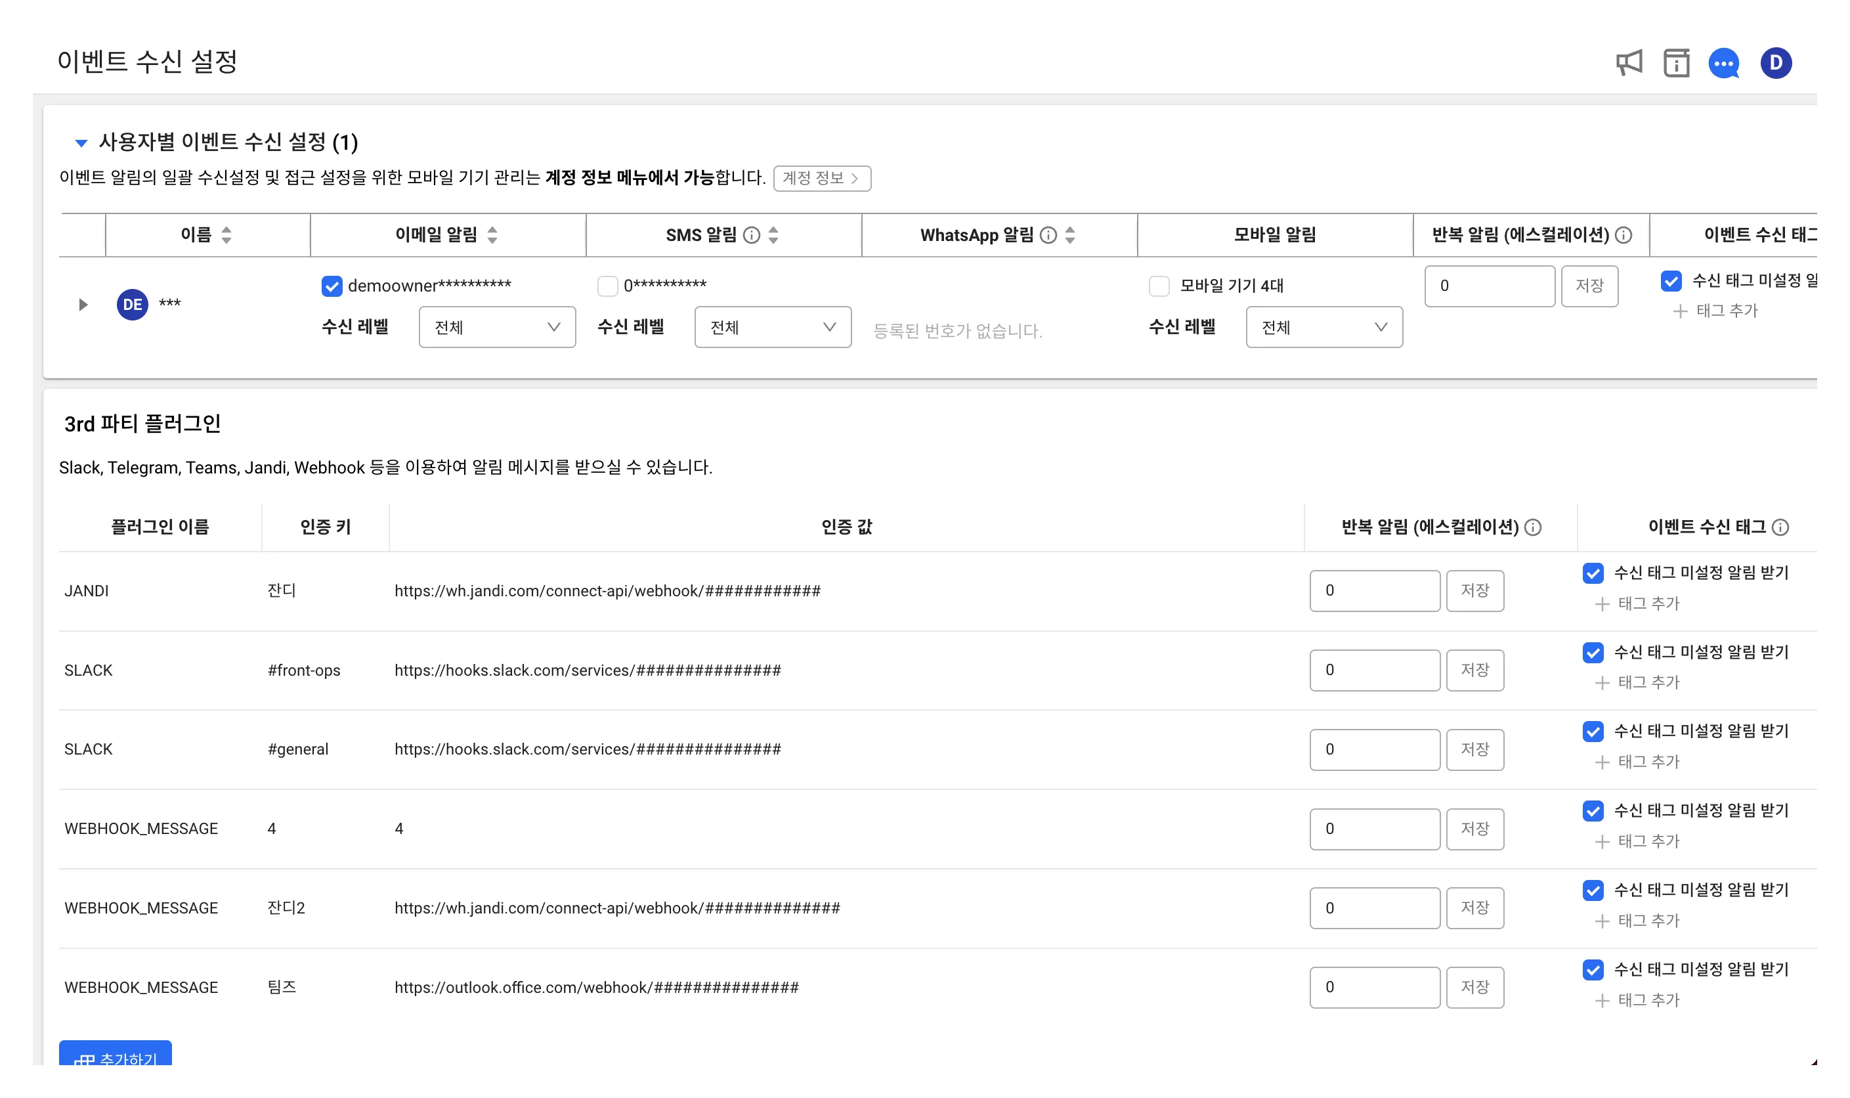This screenshot has height=1098, width=1850.
Task: Expand the DE user row
Action: click(x=83, y=305)
